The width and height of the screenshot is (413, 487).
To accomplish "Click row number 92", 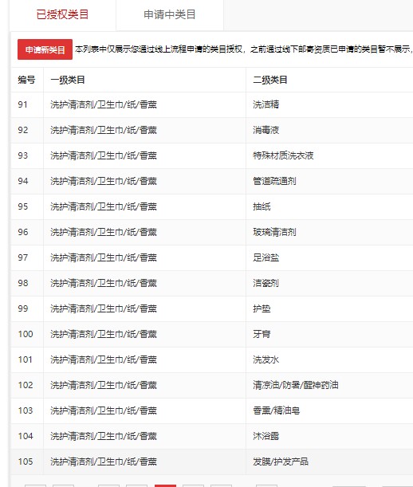I will (x=22, y=130).
